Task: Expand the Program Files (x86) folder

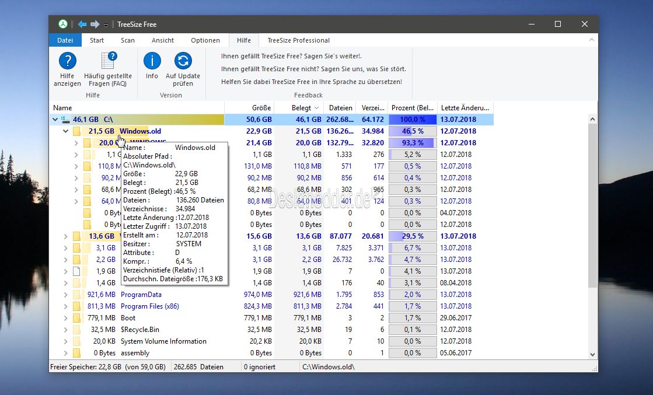Action: [x=65, y=306]
